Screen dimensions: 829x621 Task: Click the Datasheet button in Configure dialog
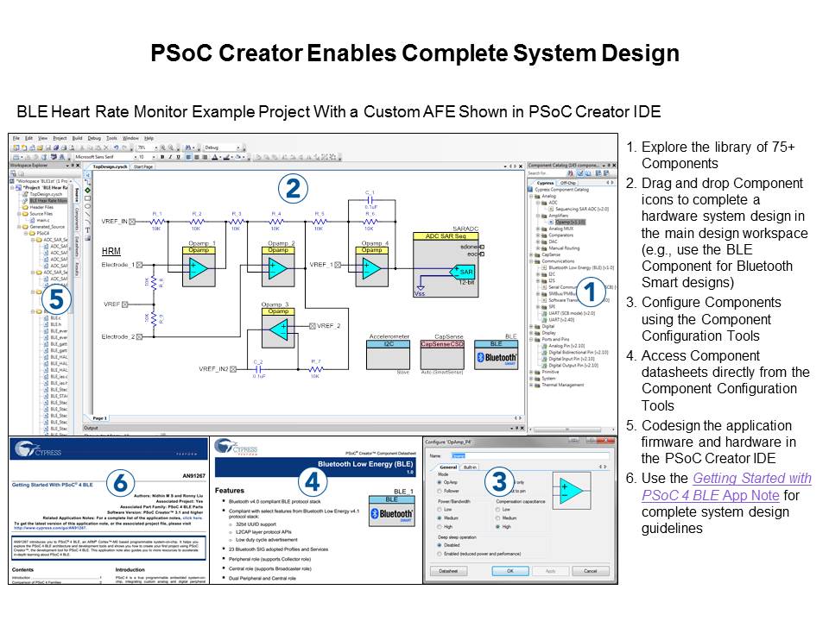(446, 571)
